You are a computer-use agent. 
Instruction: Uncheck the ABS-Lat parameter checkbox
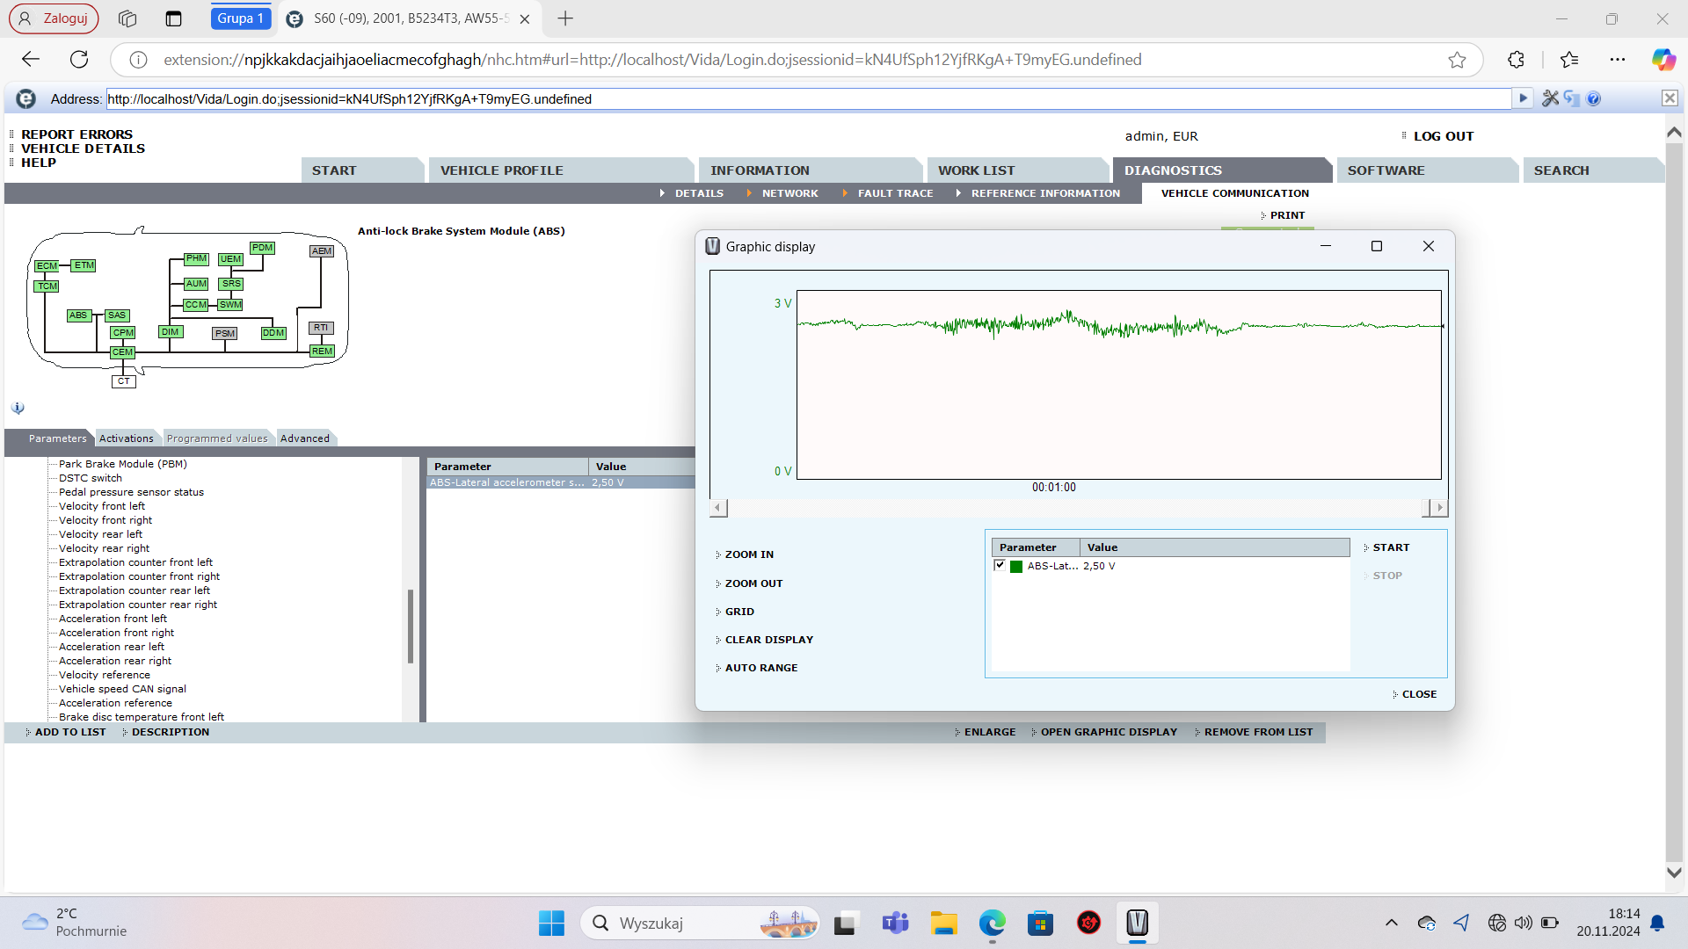pyautogui.click(x=1000, y=565)
